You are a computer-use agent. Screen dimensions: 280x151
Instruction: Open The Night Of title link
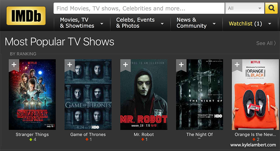click(x=199, y=134)
